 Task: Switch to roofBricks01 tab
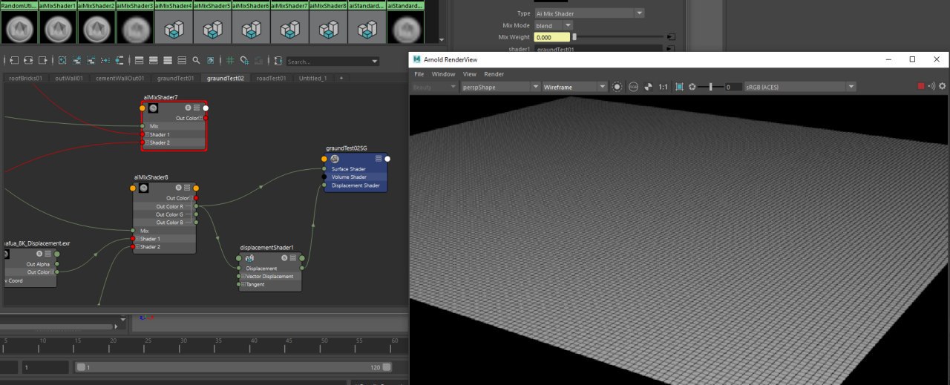tap(25, 78)
